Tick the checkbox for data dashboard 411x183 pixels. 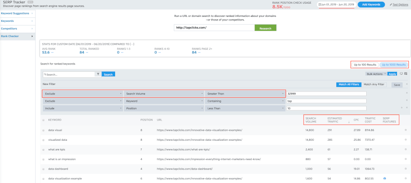[44, 169]
